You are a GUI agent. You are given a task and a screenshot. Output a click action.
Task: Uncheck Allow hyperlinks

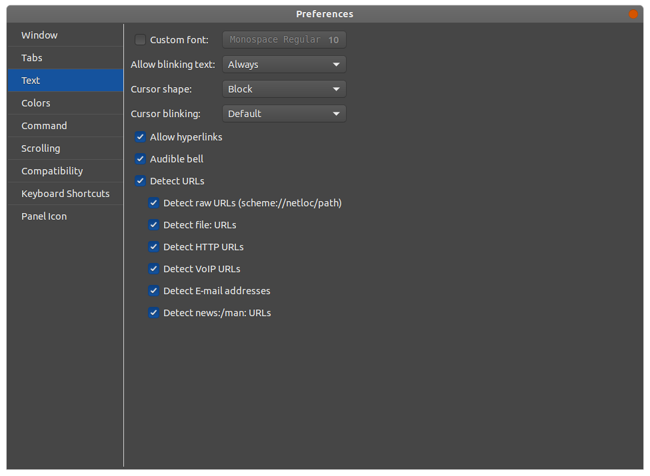(140, 137)
